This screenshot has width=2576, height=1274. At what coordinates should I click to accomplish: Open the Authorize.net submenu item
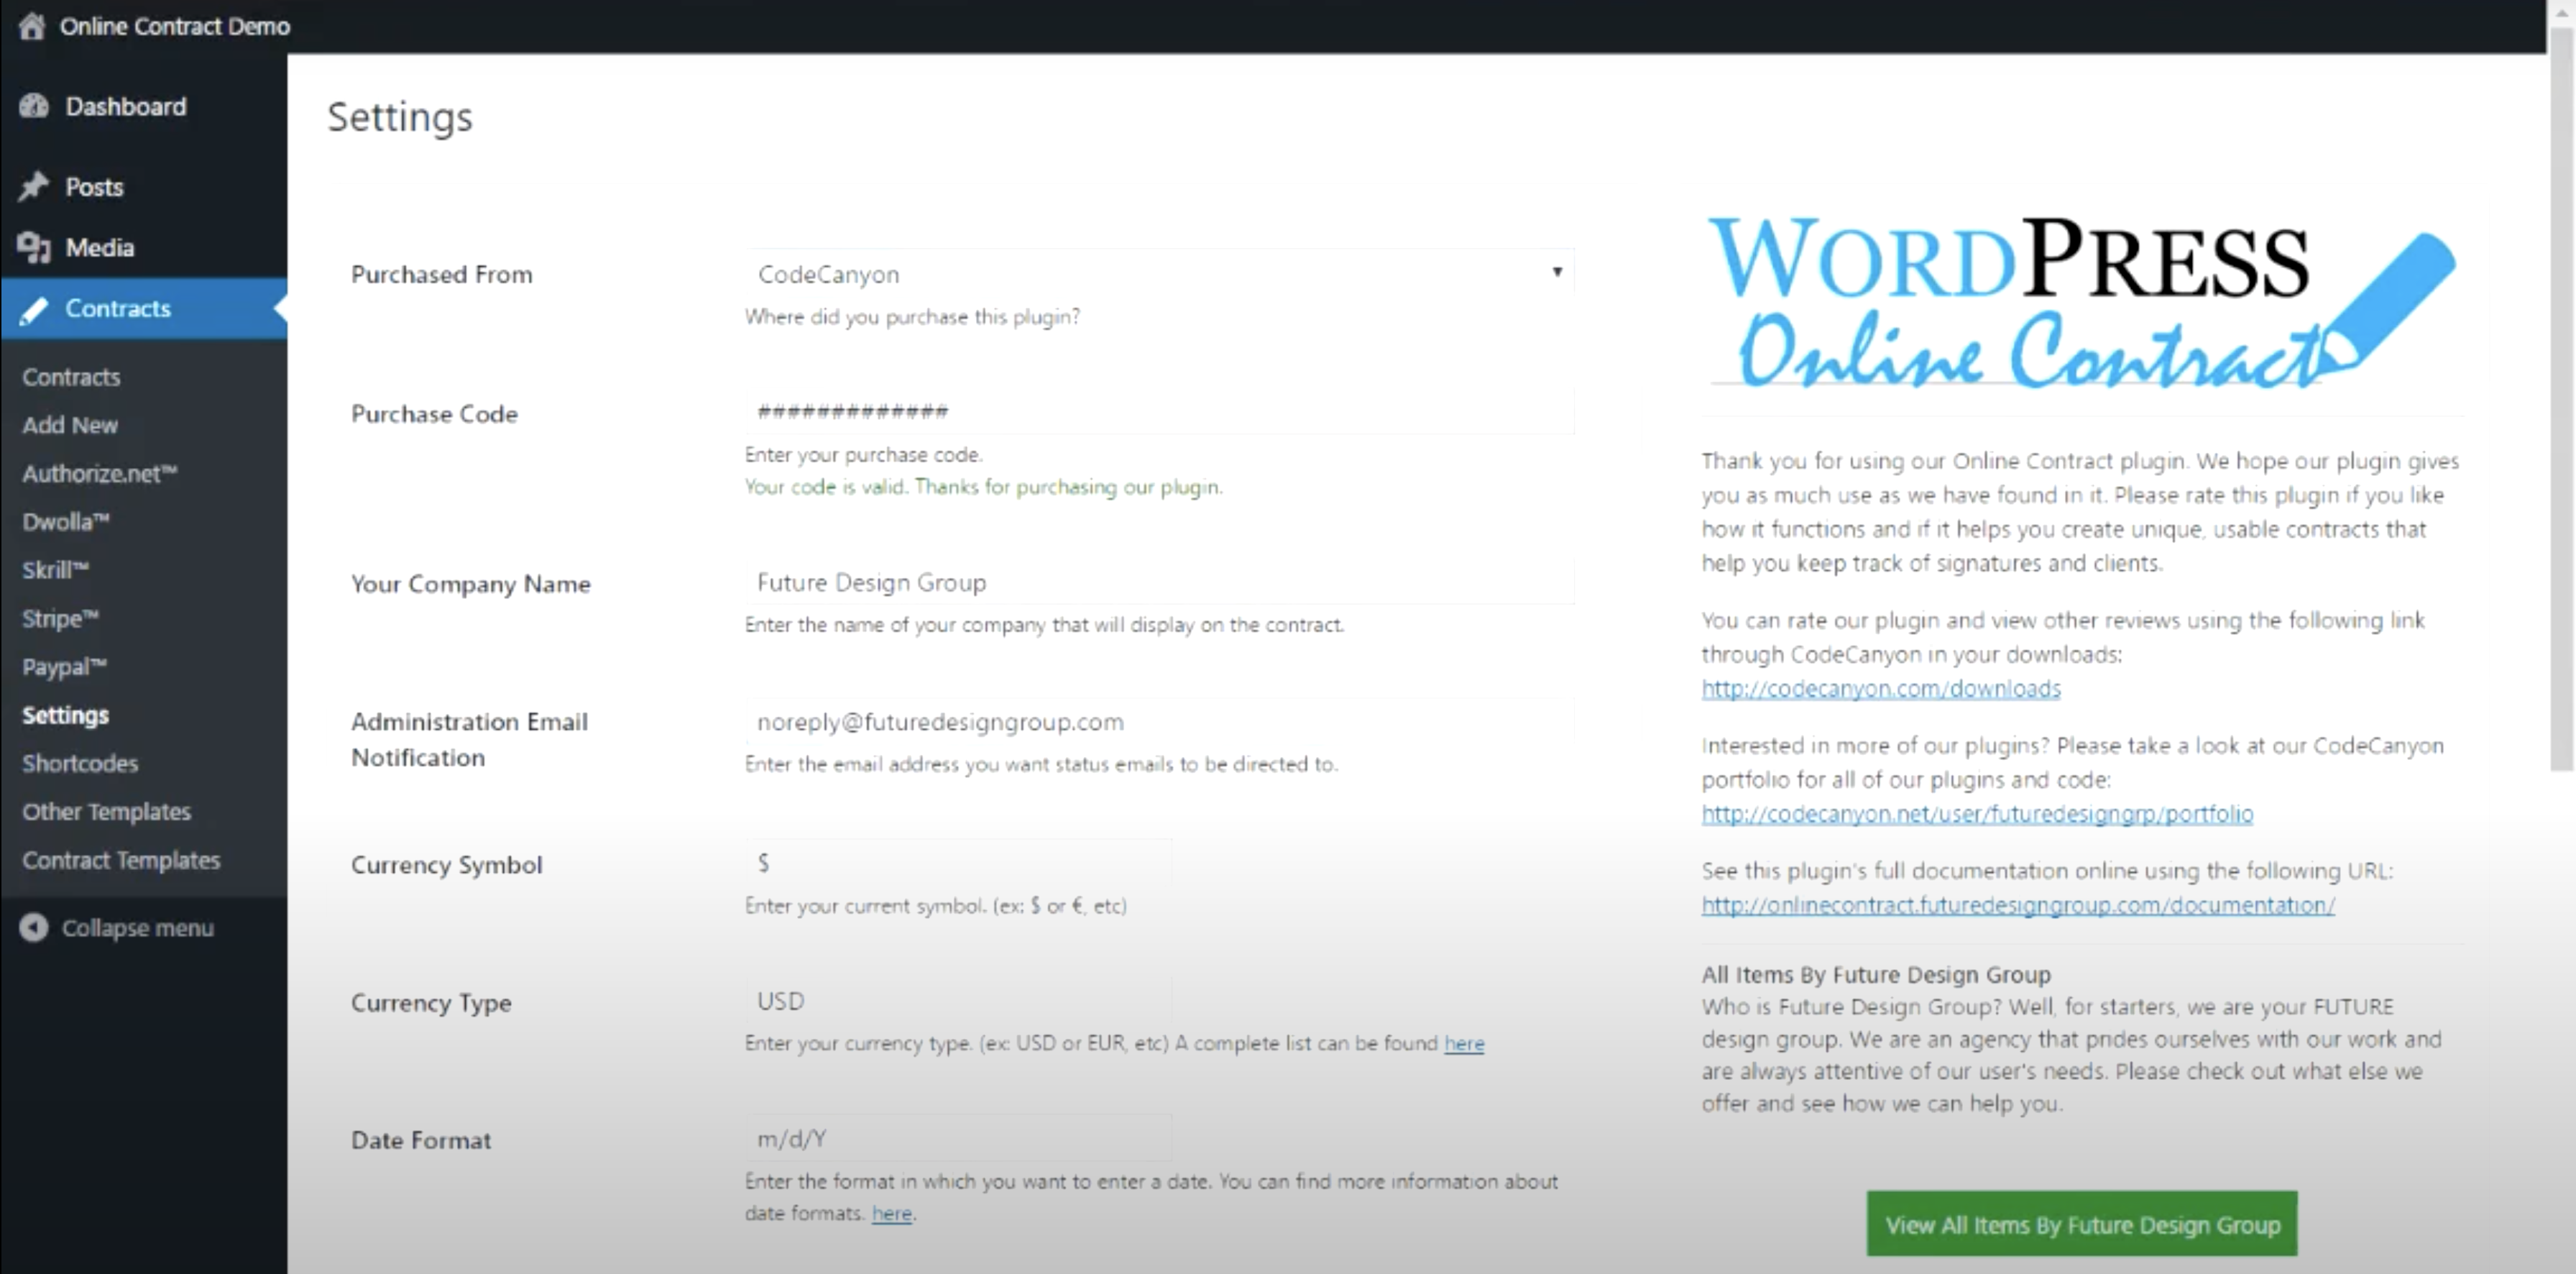pos(99,473)
